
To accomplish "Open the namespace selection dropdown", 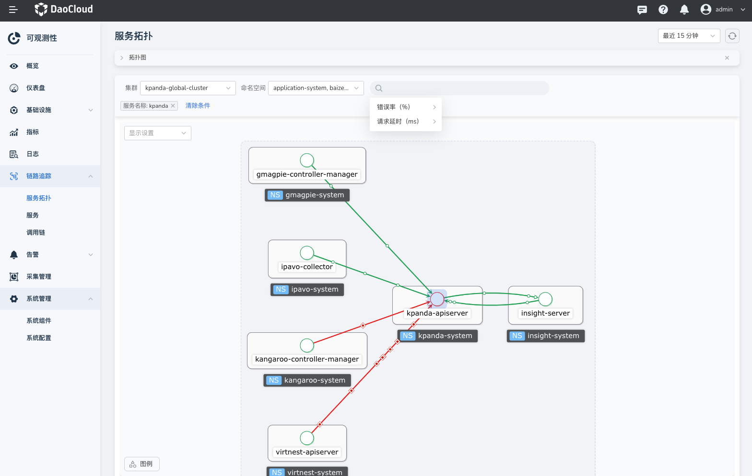I will point(316,88).
